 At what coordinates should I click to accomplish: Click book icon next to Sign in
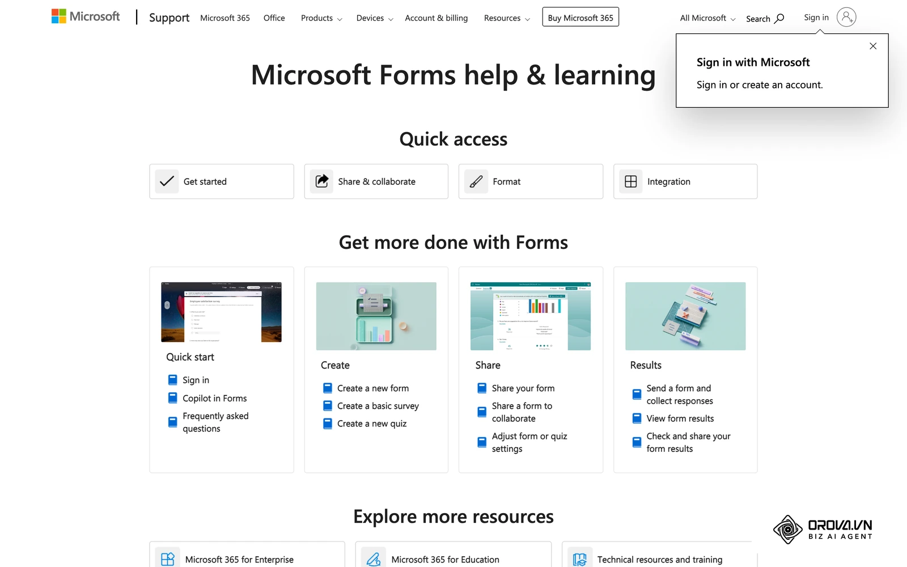pos(173,380)
